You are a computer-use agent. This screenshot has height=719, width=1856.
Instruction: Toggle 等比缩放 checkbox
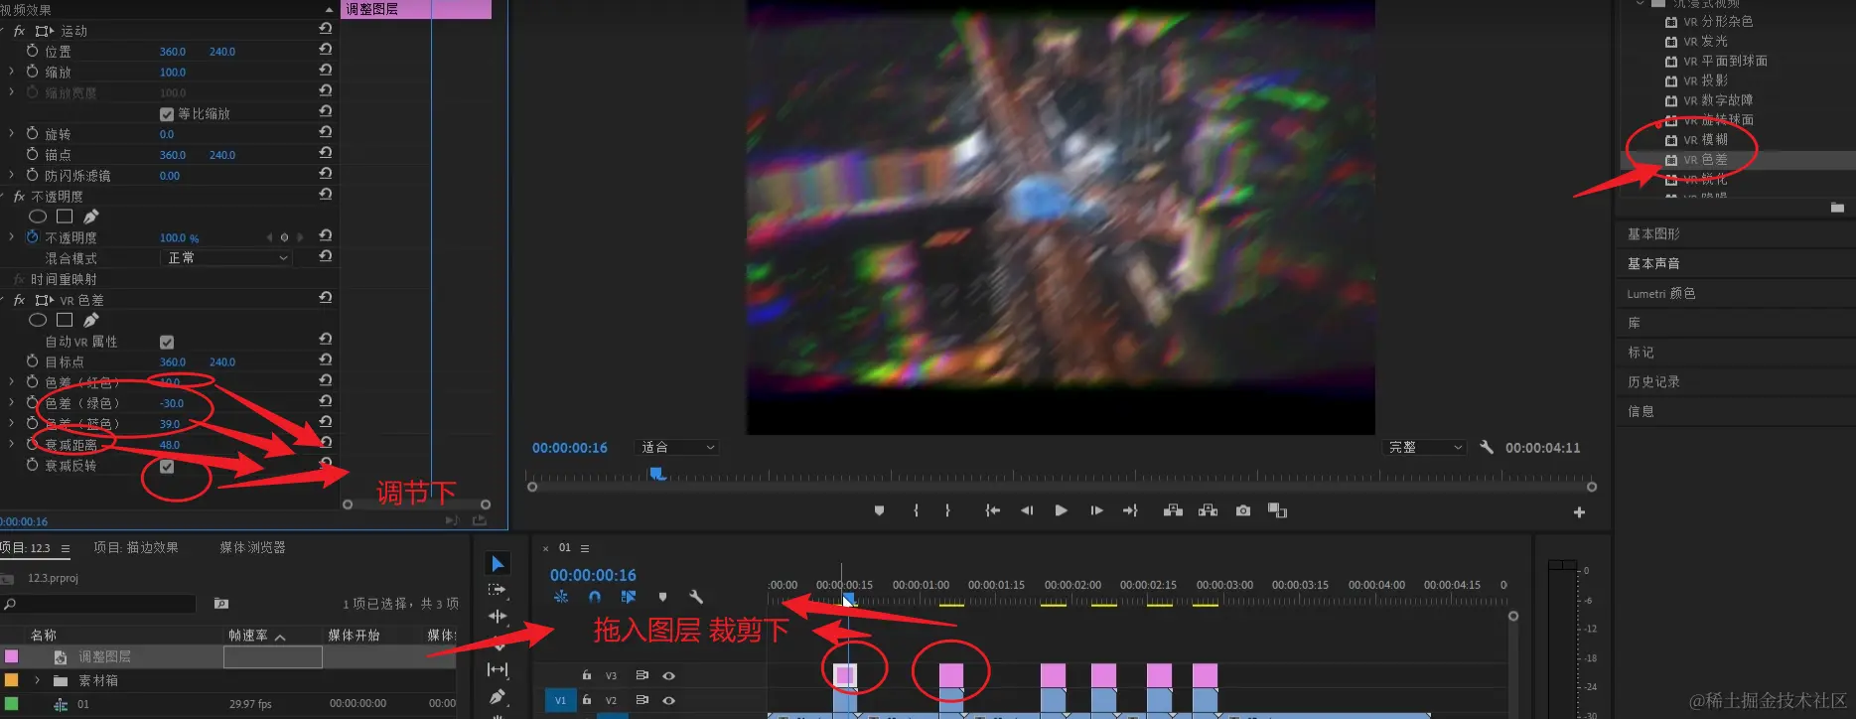167,114
